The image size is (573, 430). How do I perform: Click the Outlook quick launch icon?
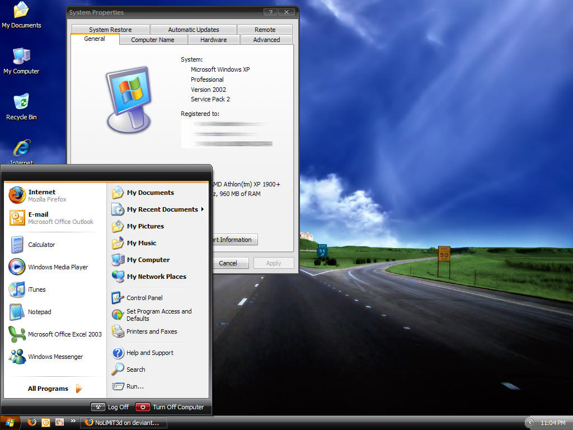[46, 422]
